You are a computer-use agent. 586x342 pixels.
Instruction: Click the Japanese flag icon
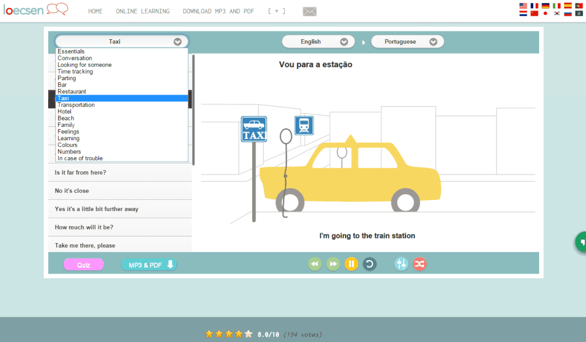point(546,13)
